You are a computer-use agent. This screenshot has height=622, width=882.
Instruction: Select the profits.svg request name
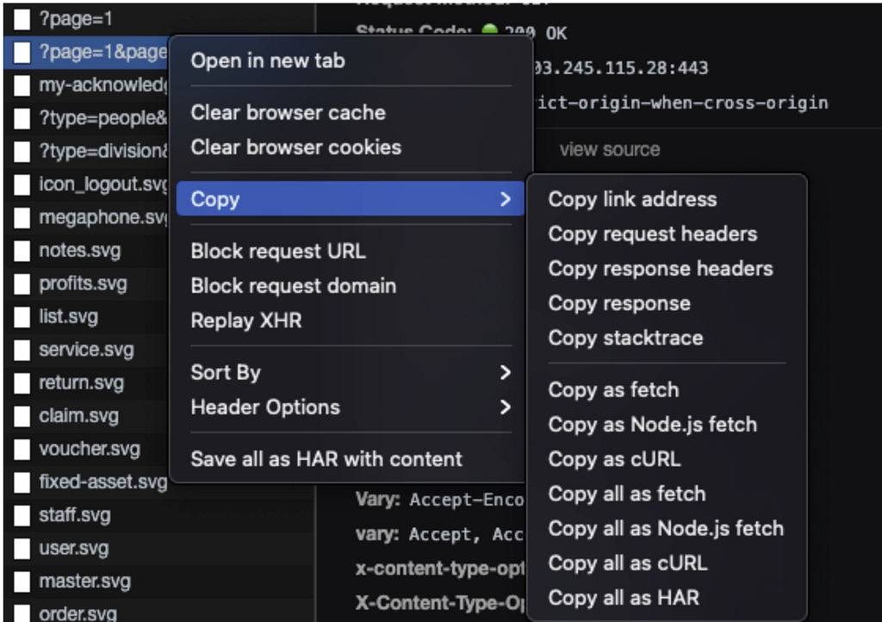(x=83, y=284)
